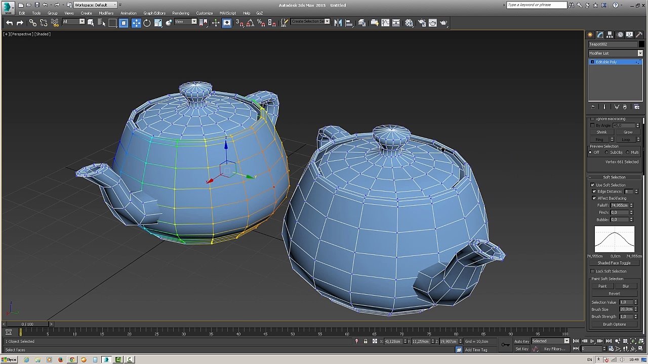Click Configure Modifier Sets icon
The width and height of the screenshot is (648, 364).
coord(637,107)
